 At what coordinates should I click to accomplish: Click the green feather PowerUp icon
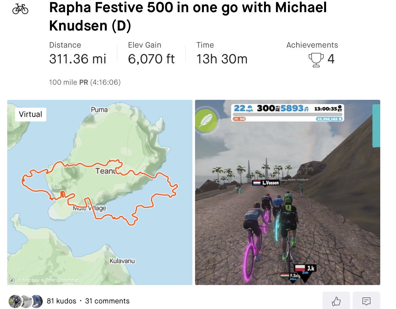tap(206, 121)
